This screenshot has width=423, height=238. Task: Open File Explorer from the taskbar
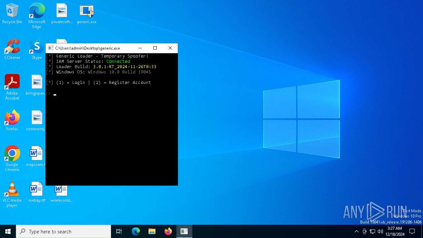tap(152, 231)
